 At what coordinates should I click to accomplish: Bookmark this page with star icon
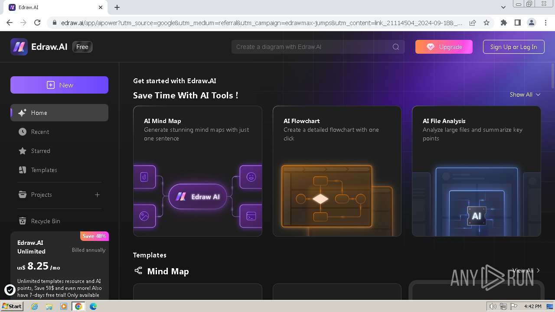coord(486,23)
